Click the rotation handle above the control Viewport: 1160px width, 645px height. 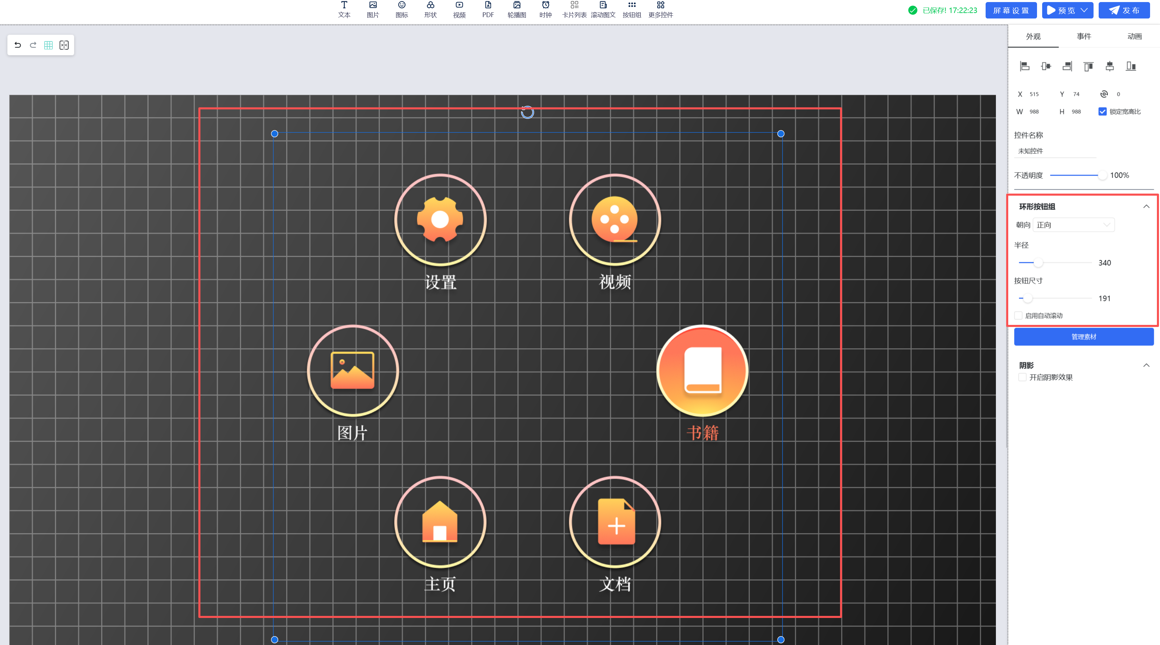pyautogui.click(x=527, y=112)
